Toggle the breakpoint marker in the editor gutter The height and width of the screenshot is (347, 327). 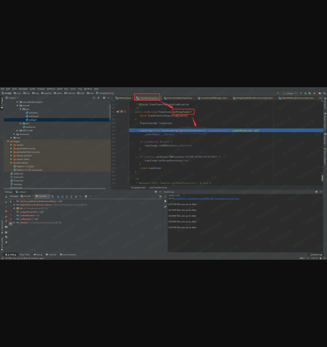[124, 111]
